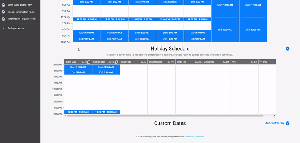The width and height of the screenshot is (300, 143).
Task: Click the Good Friday header name
Action: tap(99, 62)
